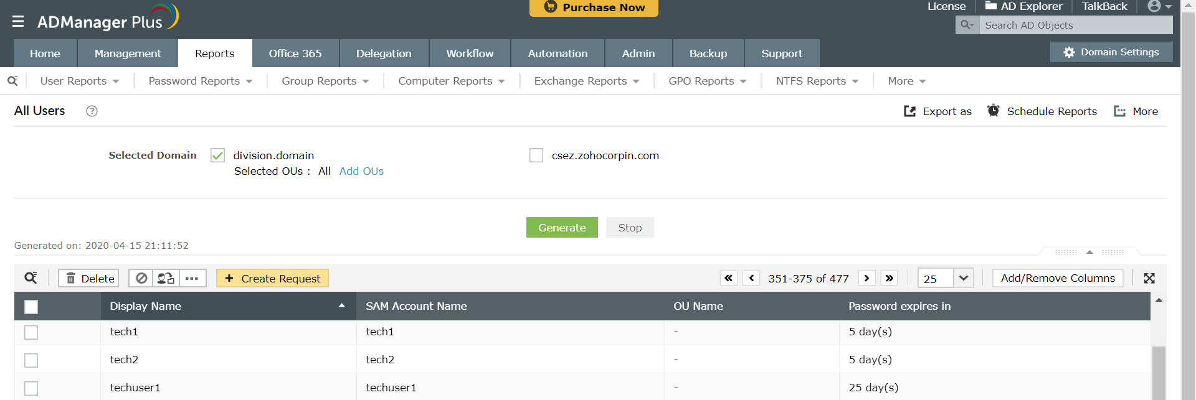
Task: Check the techuser1 row checkbox
Action: point(31,388)
